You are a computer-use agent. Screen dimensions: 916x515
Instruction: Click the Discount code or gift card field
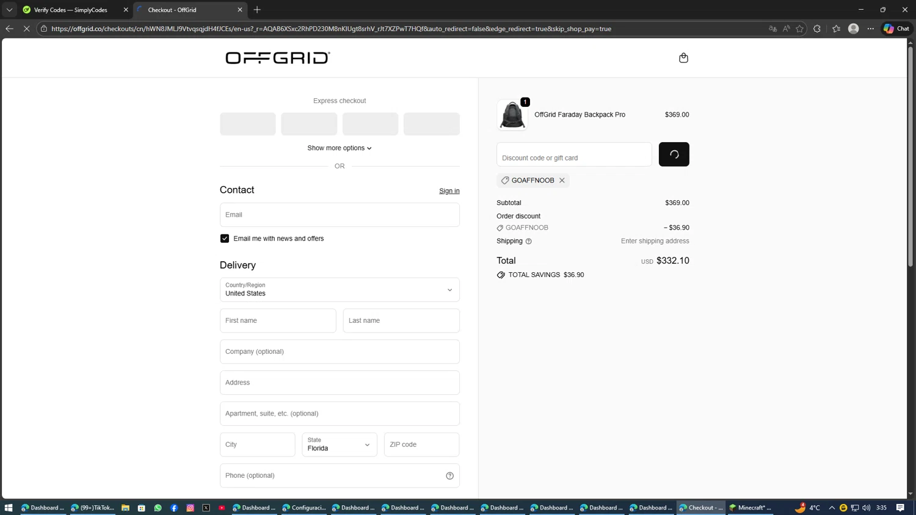[574, 154]
